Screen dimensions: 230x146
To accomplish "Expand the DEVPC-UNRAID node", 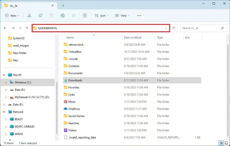I will click(6, 127).
